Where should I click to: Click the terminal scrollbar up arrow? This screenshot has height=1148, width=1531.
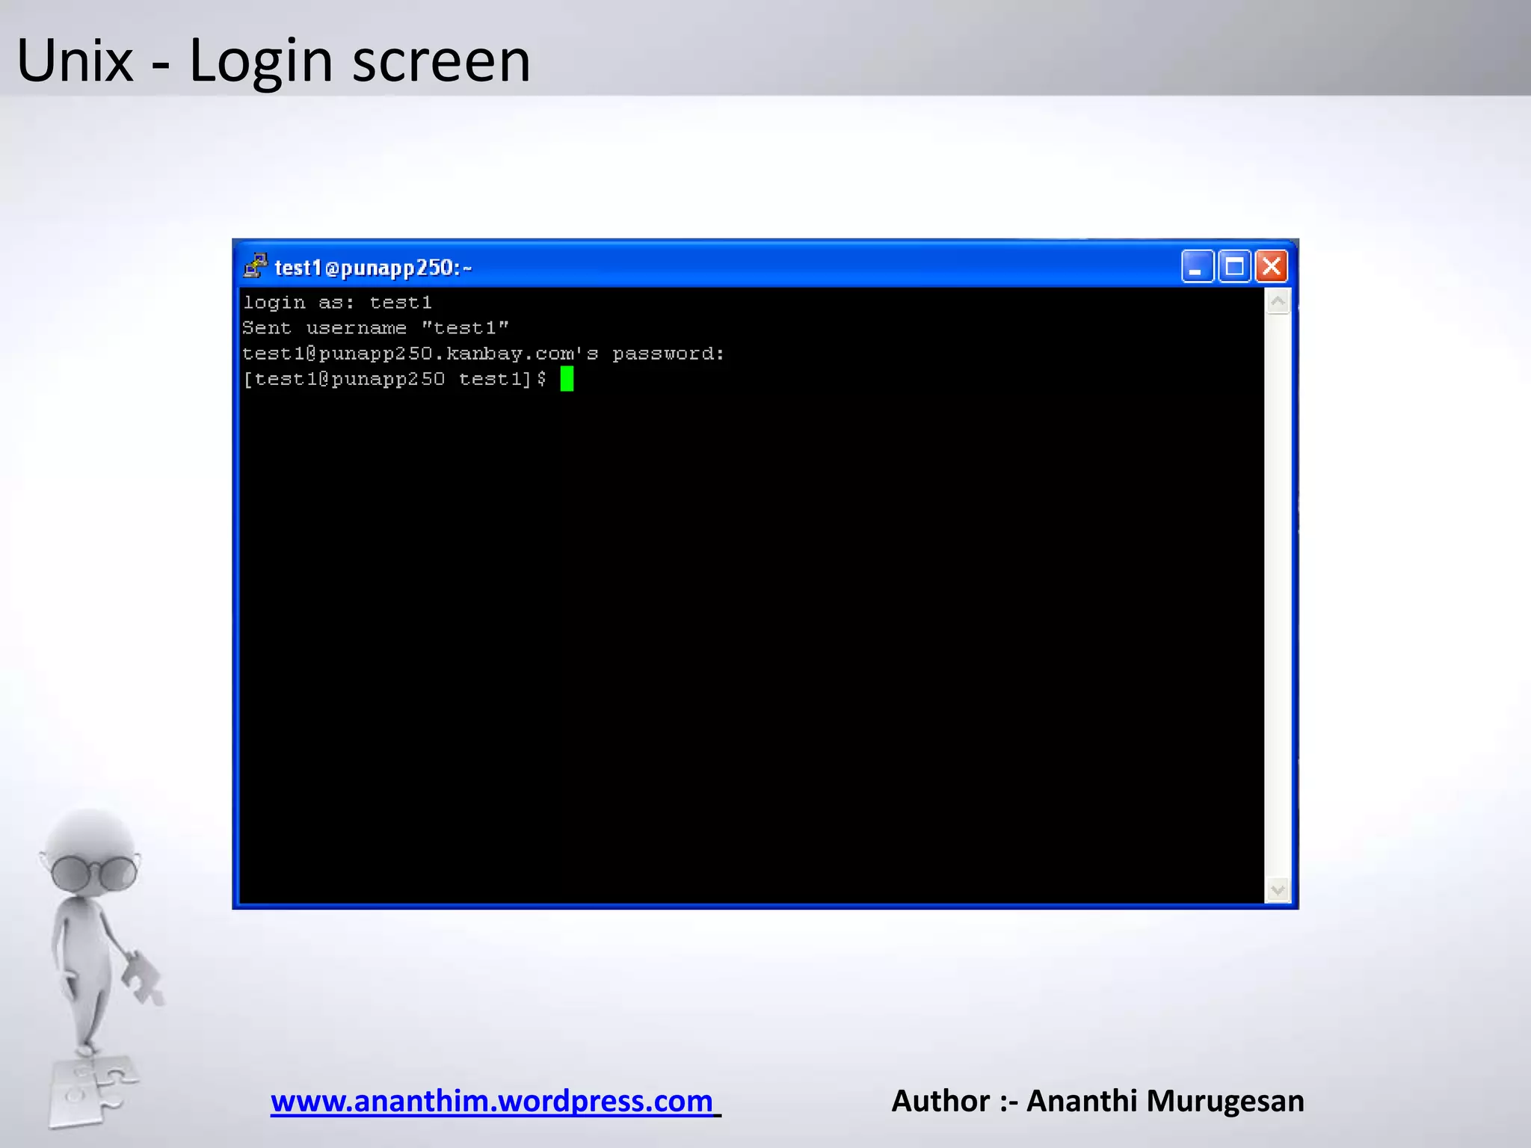click(x=1278, y=302)
